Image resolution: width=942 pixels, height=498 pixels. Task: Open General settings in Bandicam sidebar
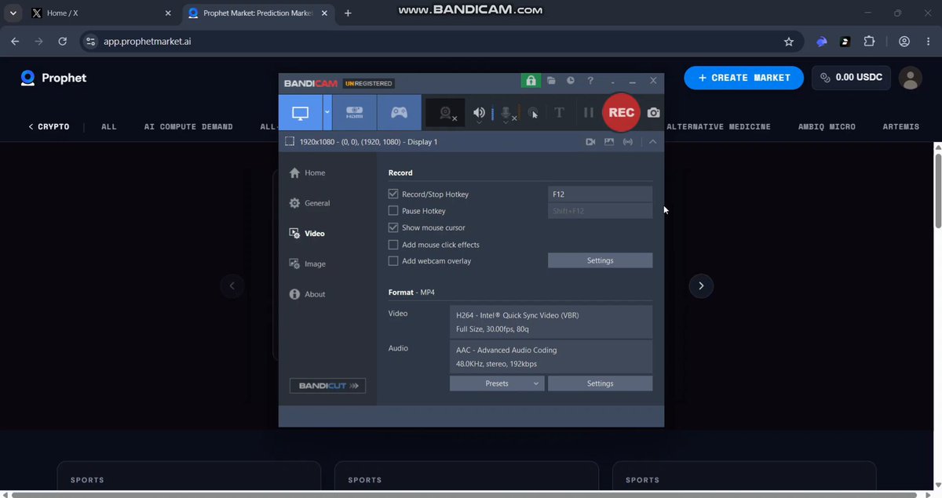tap(309, 203)
